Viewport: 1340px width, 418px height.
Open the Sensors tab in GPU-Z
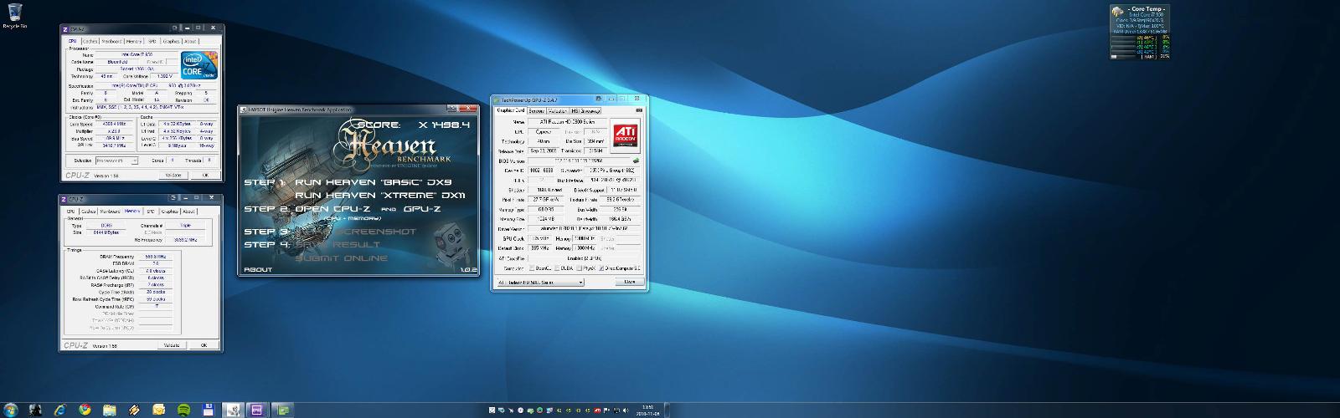click(536, 110)
